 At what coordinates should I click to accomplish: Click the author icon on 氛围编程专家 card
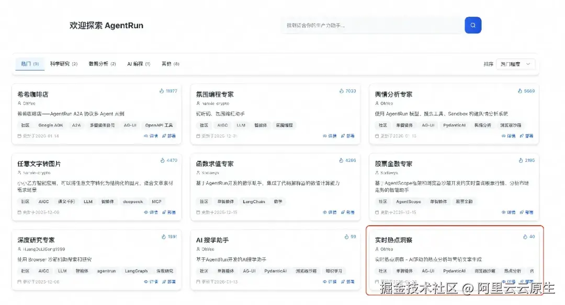pyautogui.click(x=198, y=103)
